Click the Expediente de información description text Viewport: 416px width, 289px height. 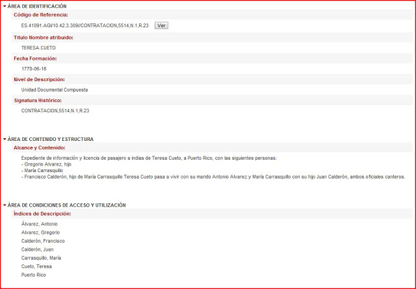coord(149,158)
